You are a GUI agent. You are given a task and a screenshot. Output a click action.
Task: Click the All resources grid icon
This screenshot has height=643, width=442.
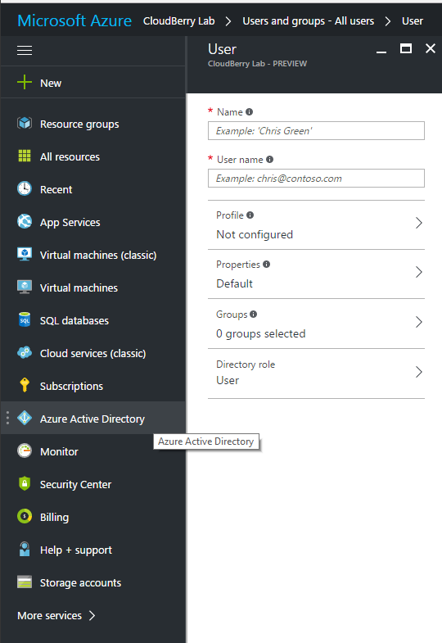coord(25,156)
